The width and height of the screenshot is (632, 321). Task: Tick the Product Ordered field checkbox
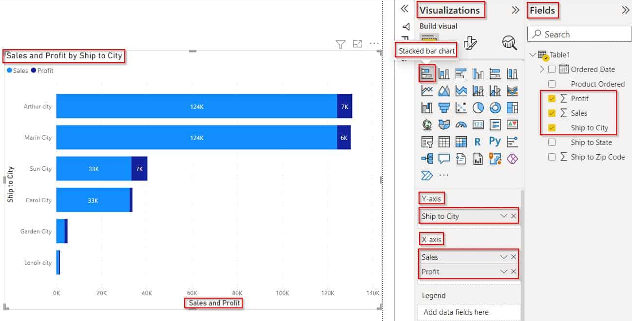[x=552, y=84]
